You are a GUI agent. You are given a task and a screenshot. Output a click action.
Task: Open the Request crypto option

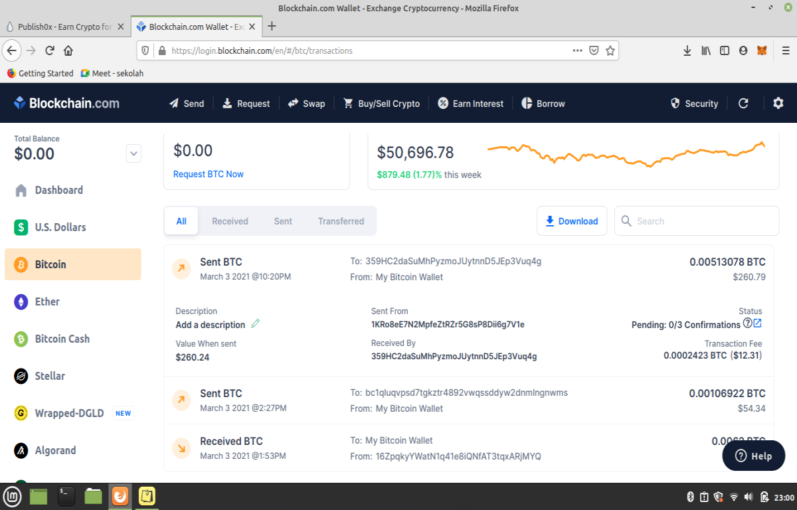click(x=246, y=104)
